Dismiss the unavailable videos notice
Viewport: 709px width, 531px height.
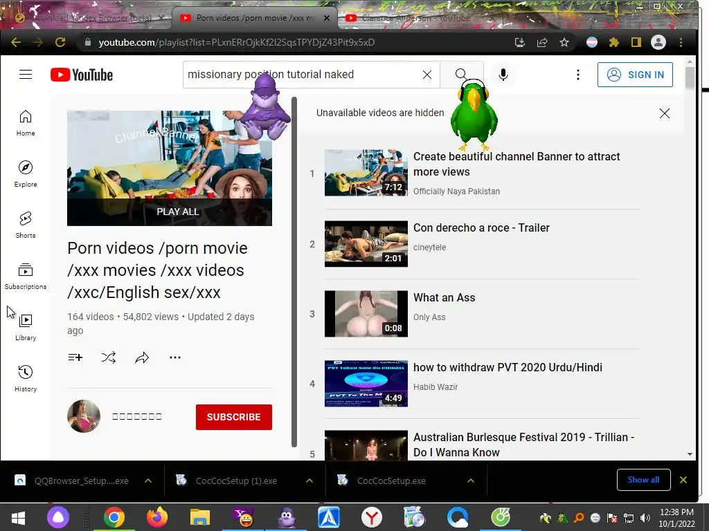pyautogui.click(x=664, y=113)
